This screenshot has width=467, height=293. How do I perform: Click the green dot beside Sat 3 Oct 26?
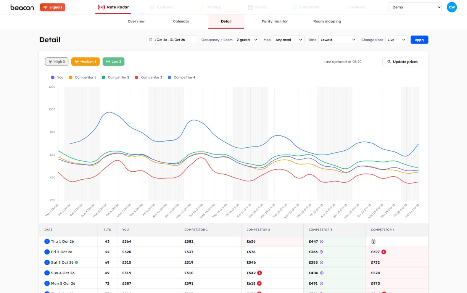point(77,262)
